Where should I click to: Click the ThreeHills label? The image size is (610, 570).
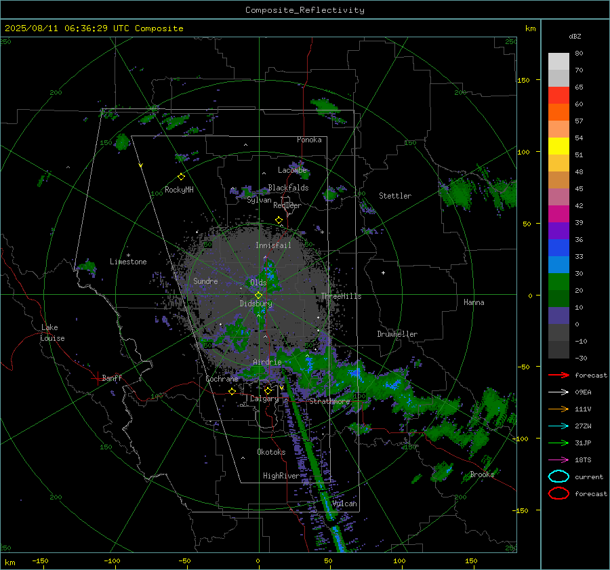coord(341,296)
